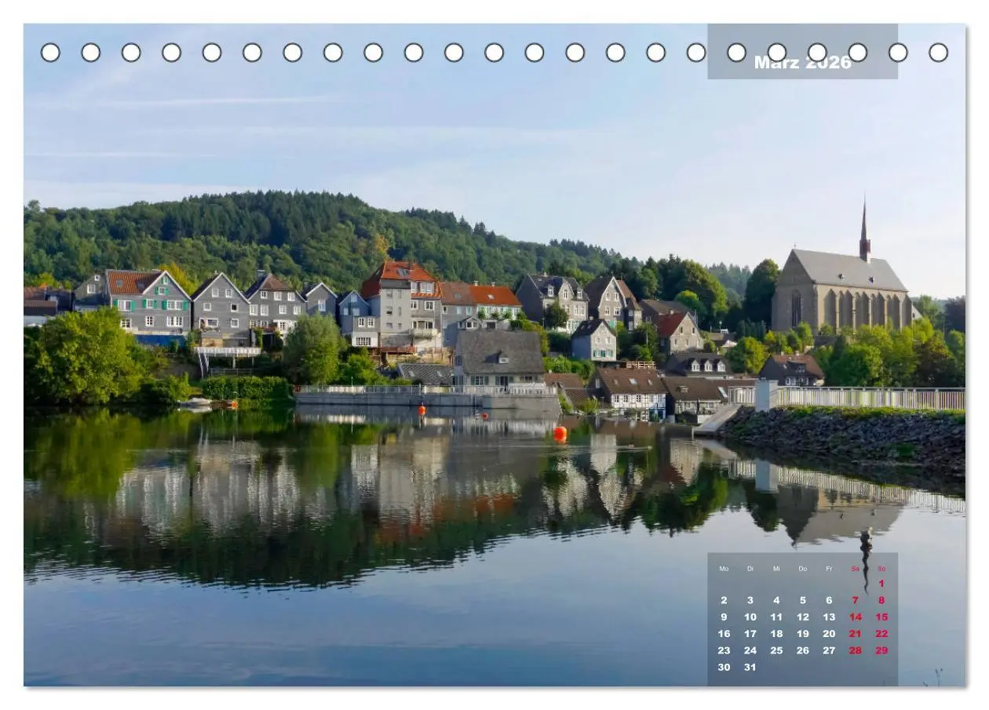Viewport: 989px width, 710px height.
Task: Select Sunday the 1st in the calendar
Action: pyautogui.click(x=881, y=584)
